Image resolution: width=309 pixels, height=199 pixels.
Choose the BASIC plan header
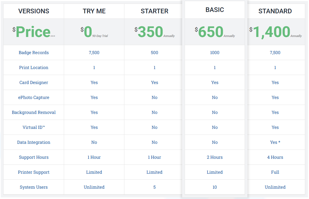click(x=215, y=10)
